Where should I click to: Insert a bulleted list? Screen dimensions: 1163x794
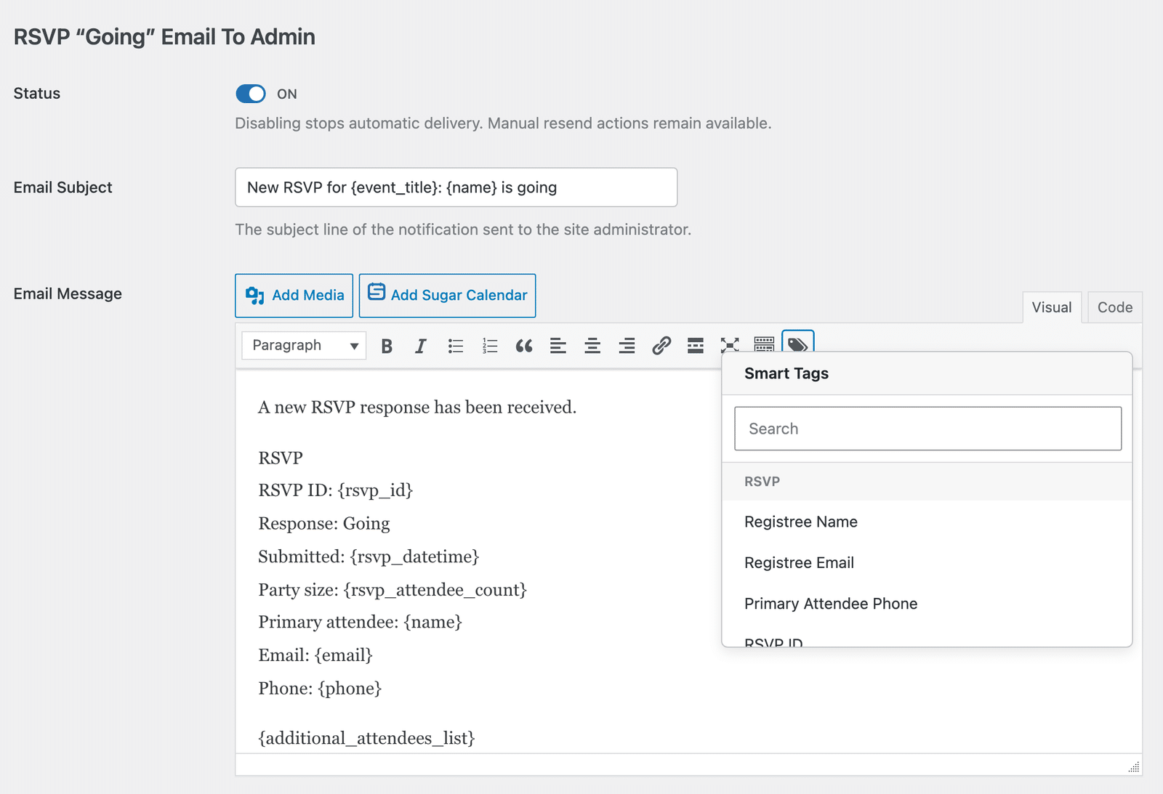pos(456,346)
